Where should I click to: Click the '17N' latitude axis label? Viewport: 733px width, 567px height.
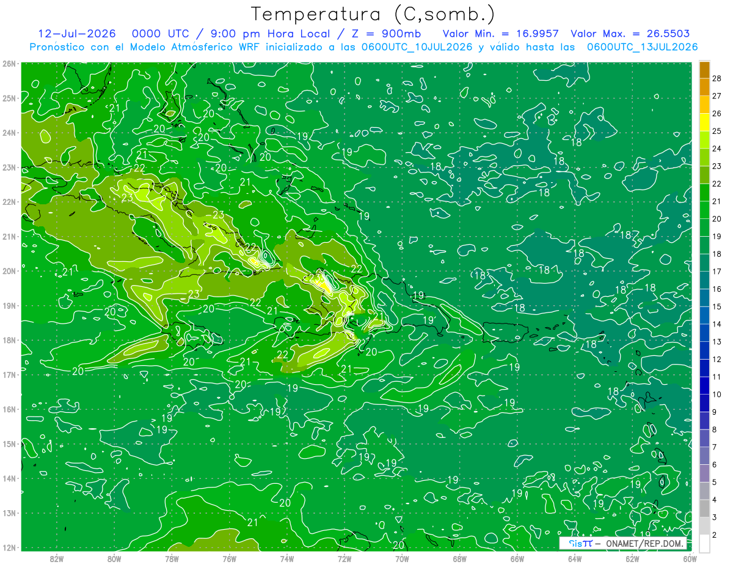9,374
